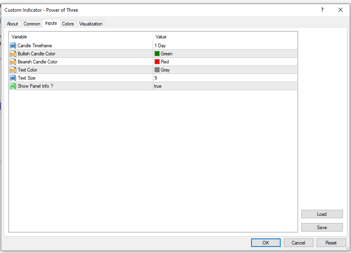Switch to the Colors tab

[x=68, y=23]
